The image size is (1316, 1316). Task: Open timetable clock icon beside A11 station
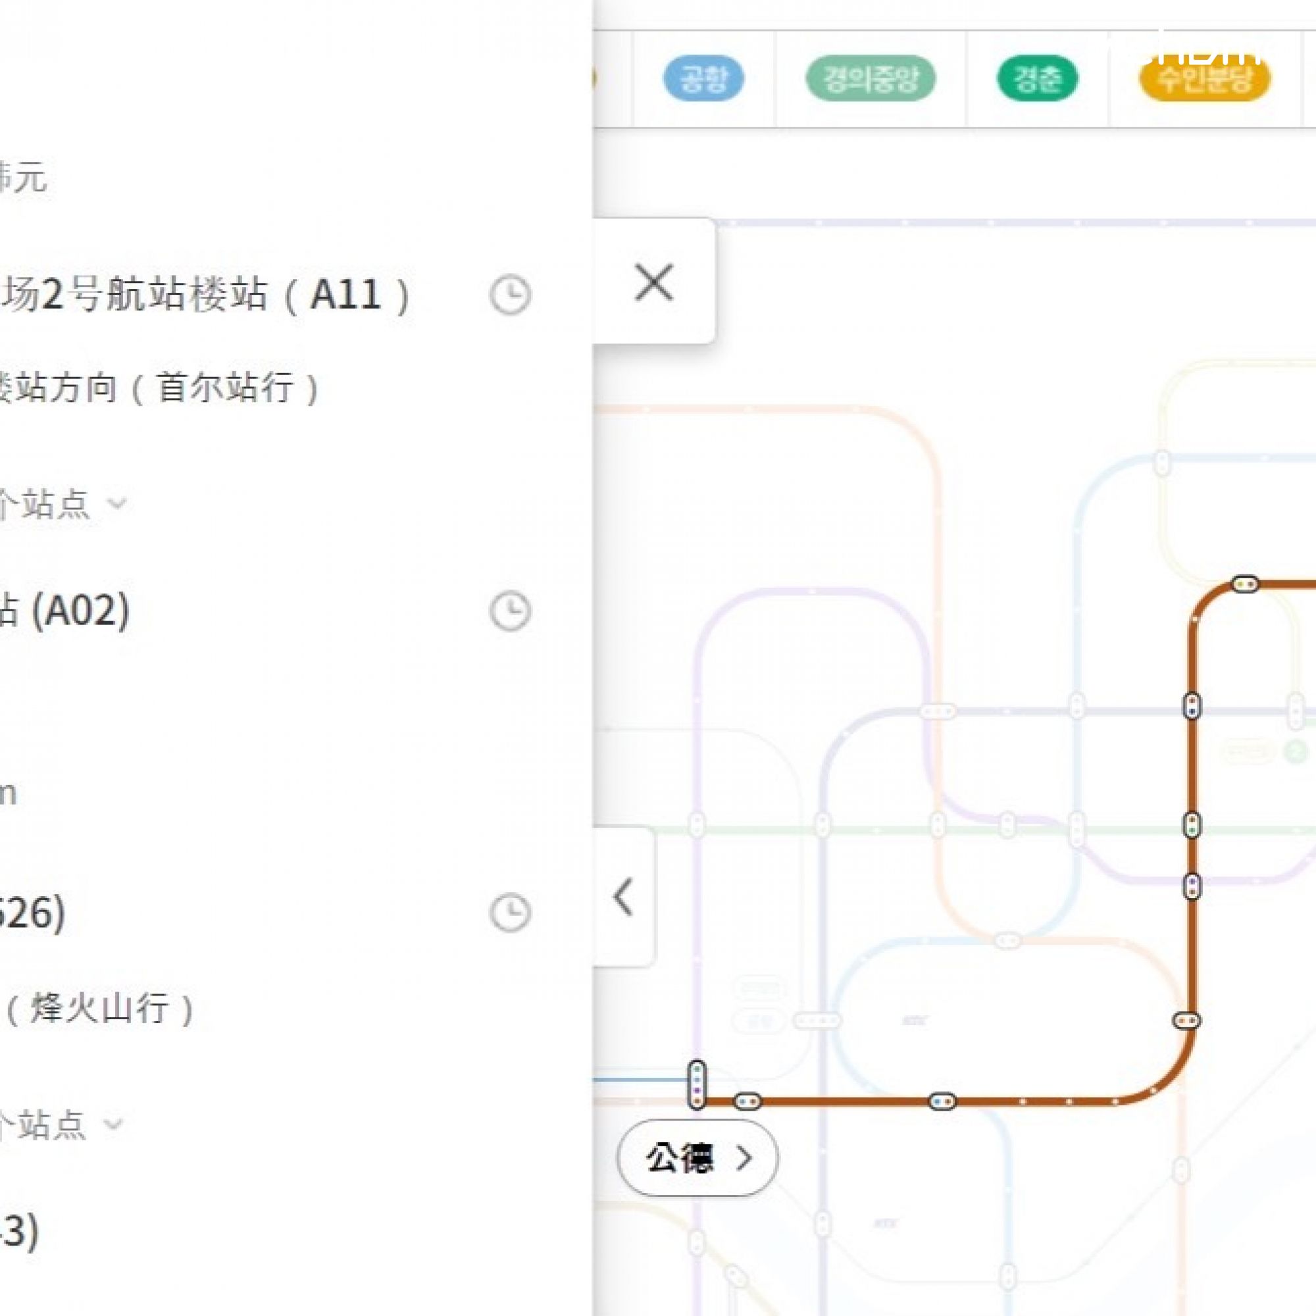(x=510, y=295)
